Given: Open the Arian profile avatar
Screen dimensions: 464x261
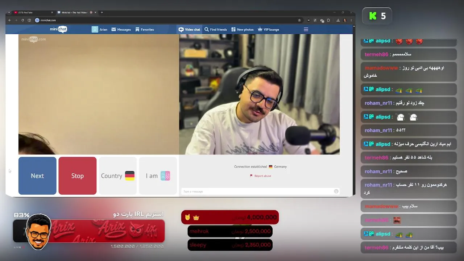Looking at the screenshot, I should (x=95, y=29).
